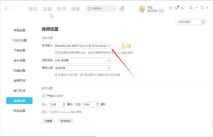Close the music player window

[207, 8]
